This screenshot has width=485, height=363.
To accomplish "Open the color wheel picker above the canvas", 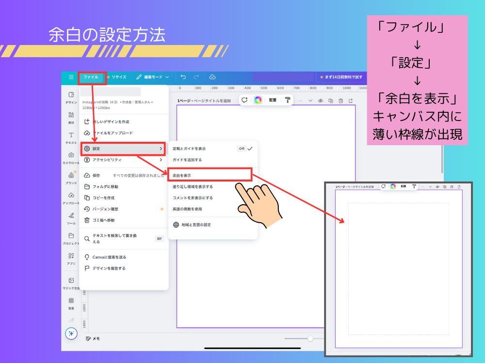I will point(259,100).
